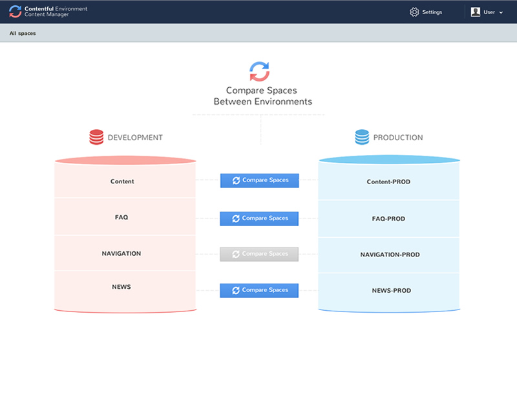Select the Content space in Development
The height and width of the screenshot is (409, 517).
[x=122, y=182]
